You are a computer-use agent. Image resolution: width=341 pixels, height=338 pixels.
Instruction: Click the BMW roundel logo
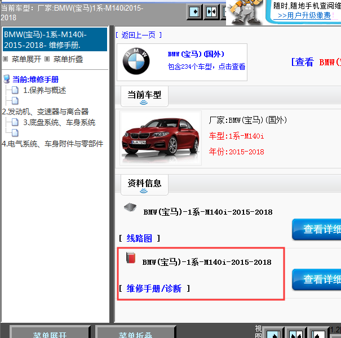tap(136, 61)
